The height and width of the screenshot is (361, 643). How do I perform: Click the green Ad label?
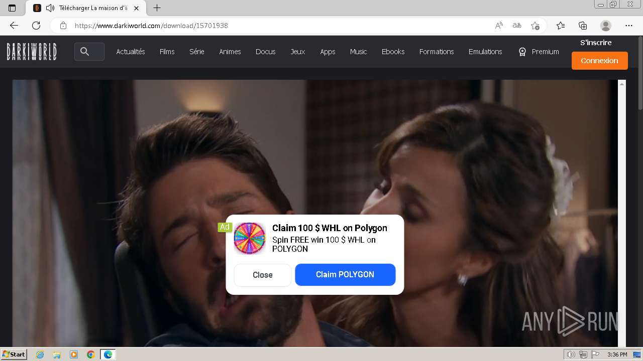click(x=224, y=227)
